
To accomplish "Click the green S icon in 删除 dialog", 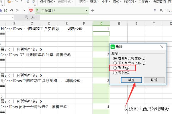I will [113, 47].
